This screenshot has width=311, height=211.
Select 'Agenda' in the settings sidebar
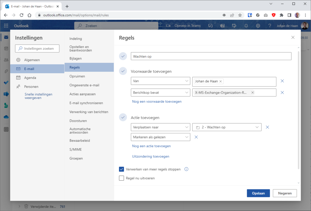tap(30, 78)
